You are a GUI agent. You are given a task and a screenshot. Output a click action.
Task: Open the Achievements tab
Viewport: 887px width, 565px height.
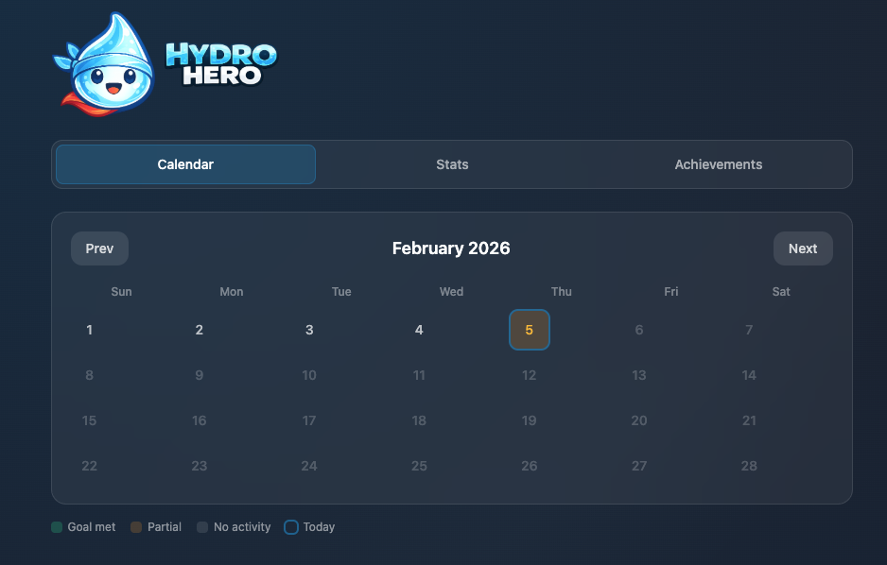[x=718, y=164]
